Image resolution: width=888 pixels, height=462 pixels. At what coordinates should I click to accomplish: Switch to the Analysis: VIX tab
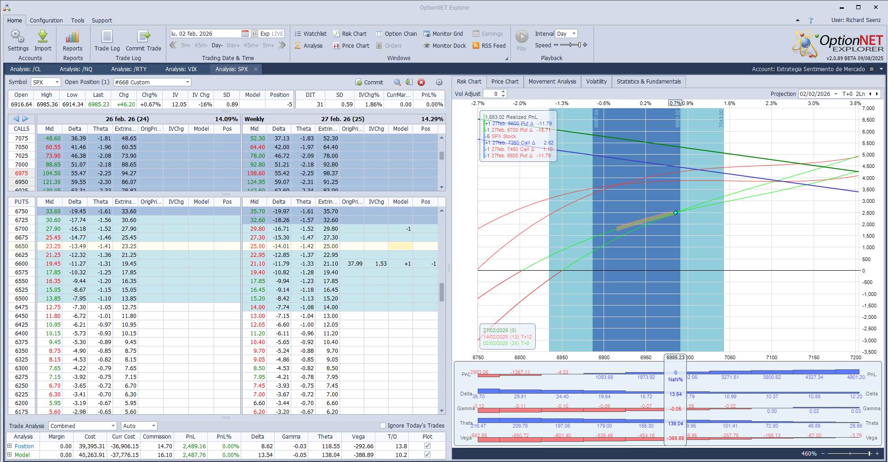181,69
